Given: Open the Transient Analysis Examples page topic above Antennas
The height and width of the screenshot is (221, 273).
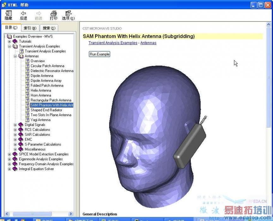Looking at the screenshot, I should pos(45,51).
